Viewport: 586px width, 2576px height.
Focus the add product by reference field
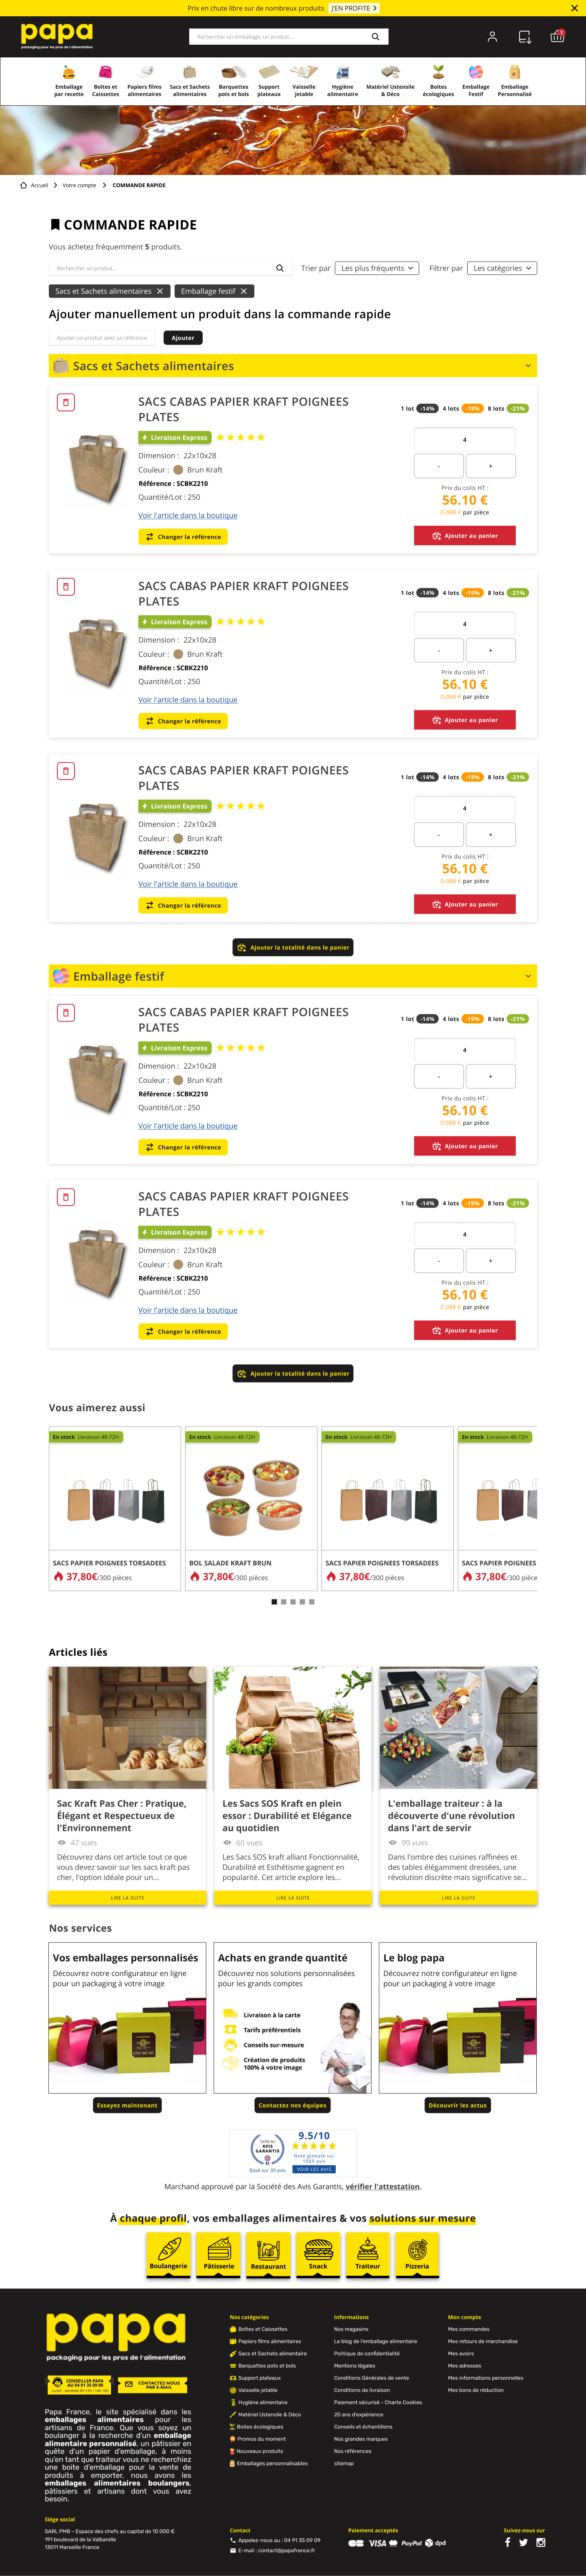102,338
